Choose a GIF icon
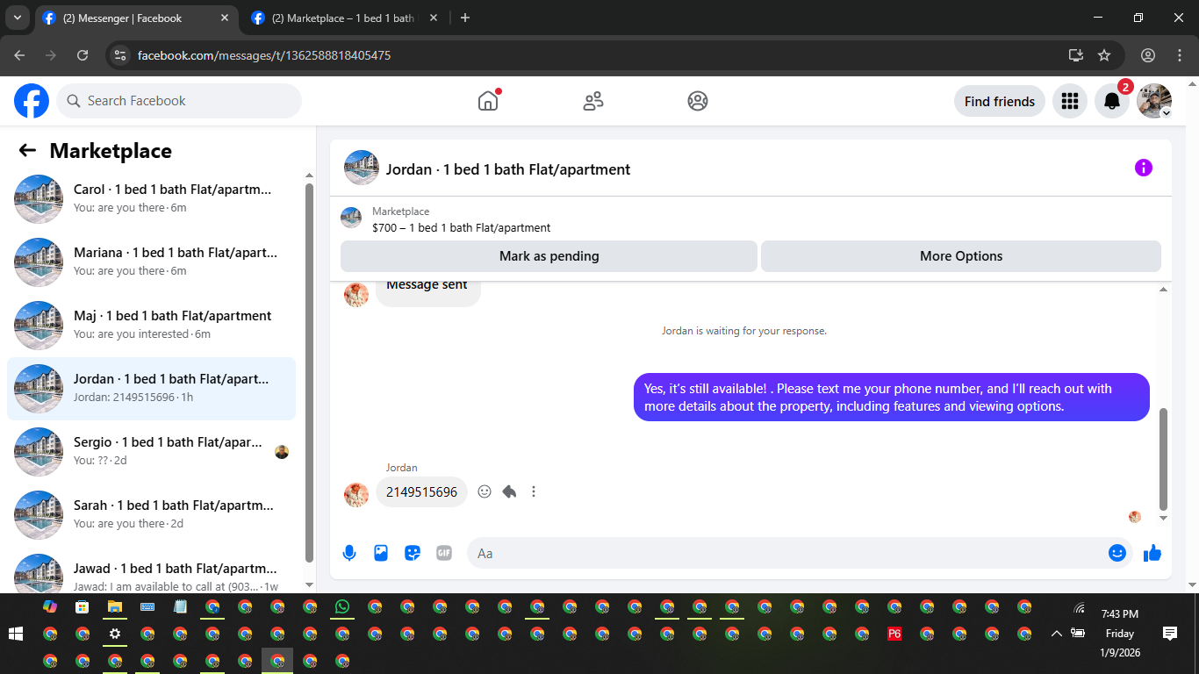 [x=444, y=553]
